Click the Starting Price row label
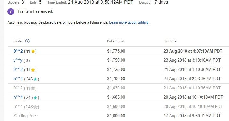229x121 pixels. [x=26, y=116]
